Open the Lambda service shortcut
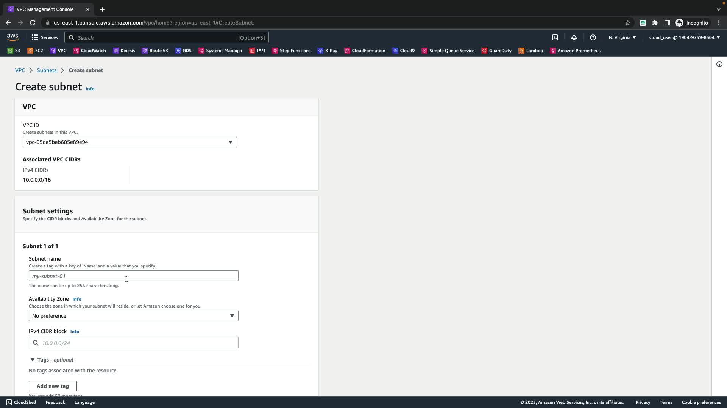The image size is (727, 408). click(x=530, y=51)
